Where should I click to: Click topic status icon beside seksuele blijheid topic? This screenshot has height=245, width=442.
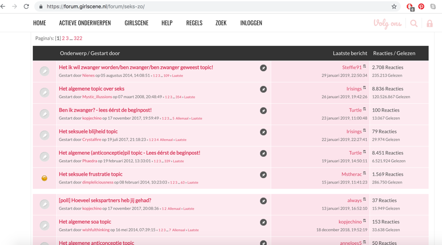coord(44,135)
